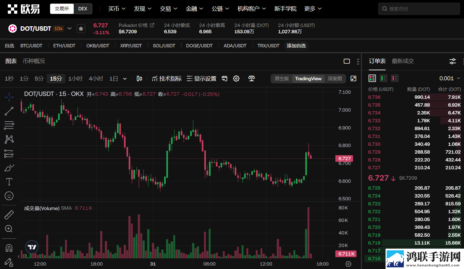
Task: Select the trend line drawing tool
Action: pos(9,111)
